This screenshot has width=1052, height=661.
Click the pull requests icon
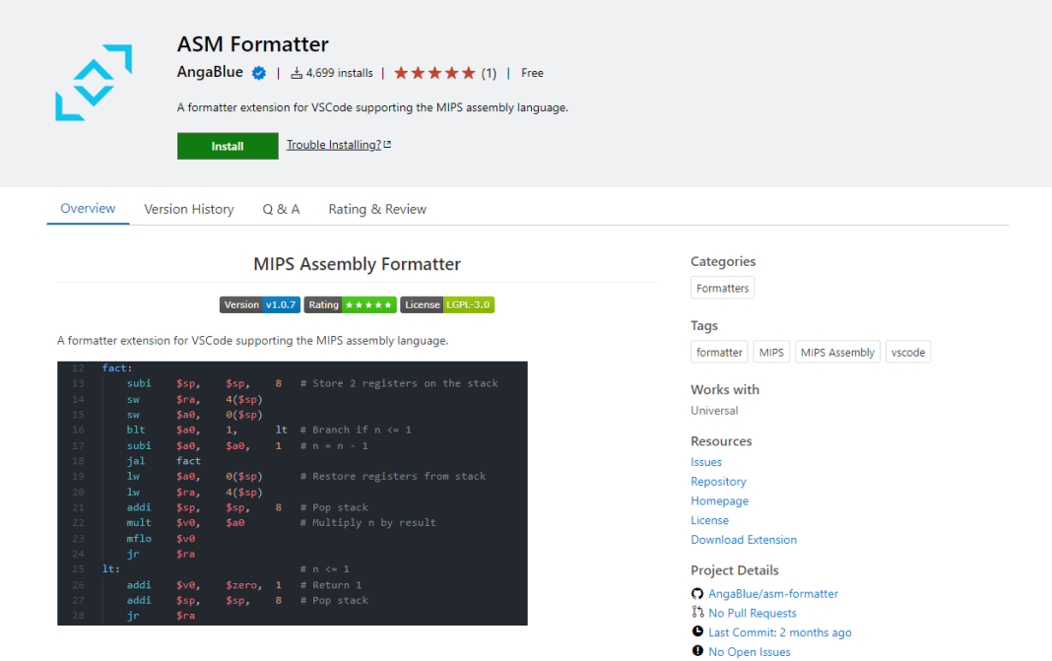[x=698, y=613]
